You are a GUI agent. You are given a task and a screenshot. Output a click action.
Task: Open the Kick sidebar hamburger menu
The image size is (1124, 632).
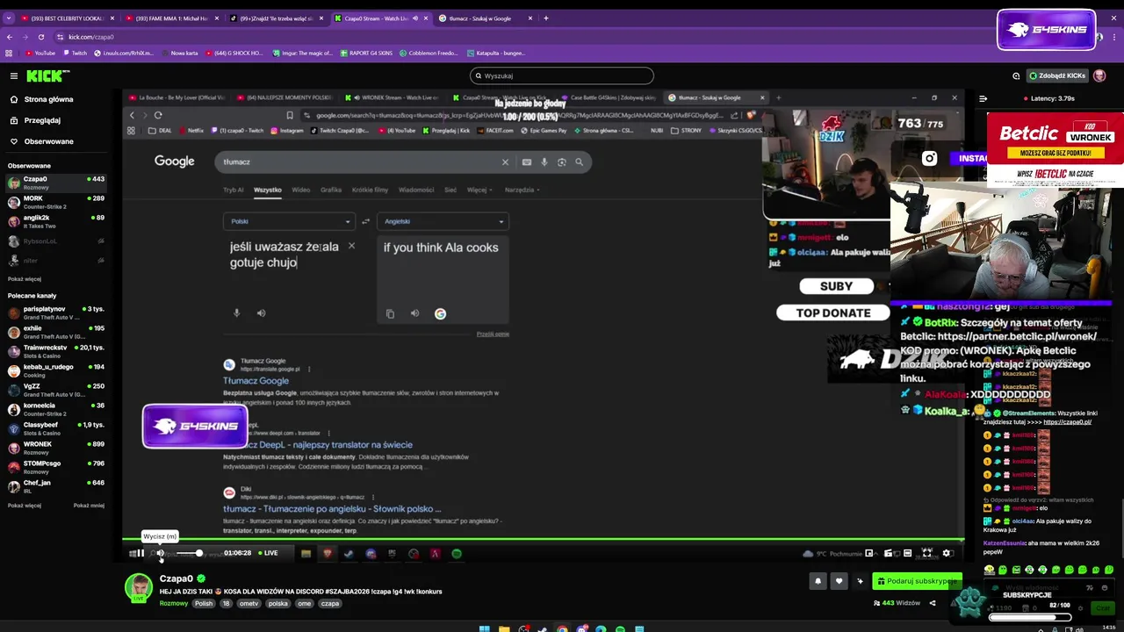13,75
